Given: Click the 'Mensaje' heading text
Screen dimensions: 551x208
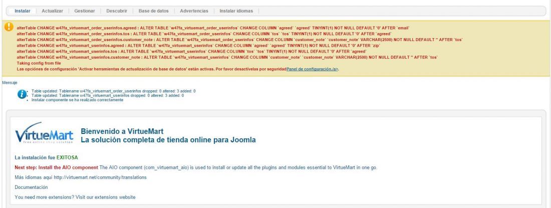Looking at the screenshot, I should click(10, 83).
